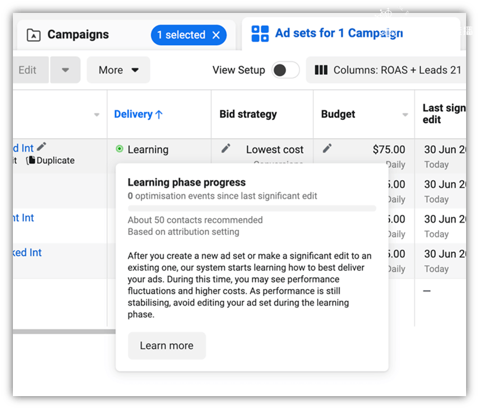Clear the 1 selected campaign filter
The image size is (479, 409).
pos(216,35)
